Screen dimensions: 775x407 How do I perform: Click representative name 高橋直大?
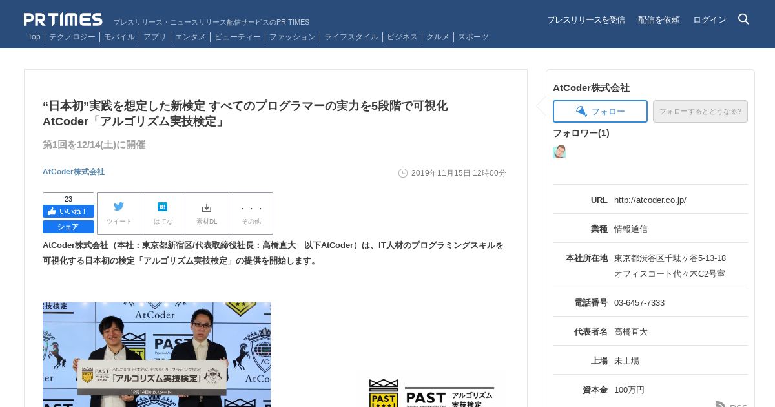631,331
